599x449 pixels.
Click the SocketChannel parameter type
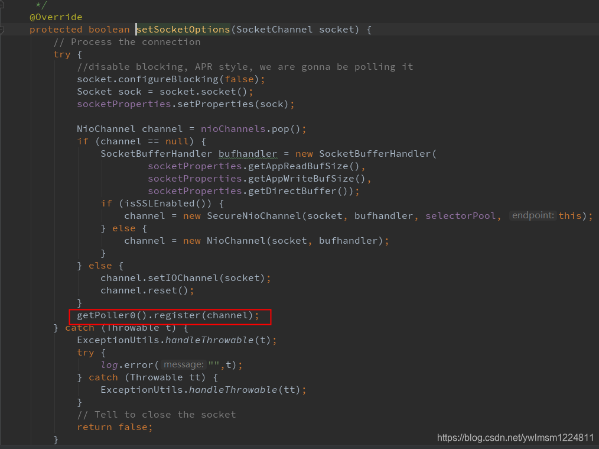click(274, 30)
